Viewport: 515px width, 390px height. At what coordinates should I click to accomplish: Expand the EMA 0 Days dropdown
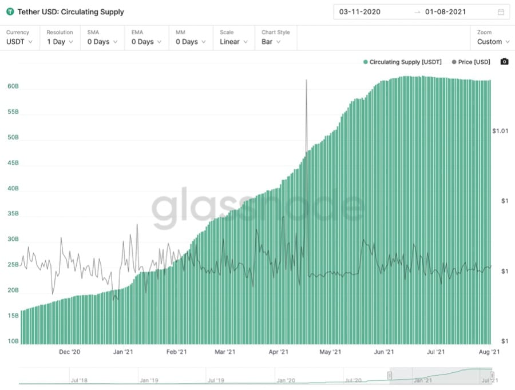(146, 38)
